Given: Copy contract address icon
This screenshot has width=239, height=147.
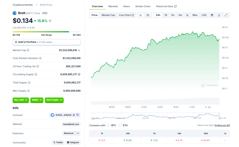Looking at the screenshot, I should pyautogui.click(x=74, y=115).
